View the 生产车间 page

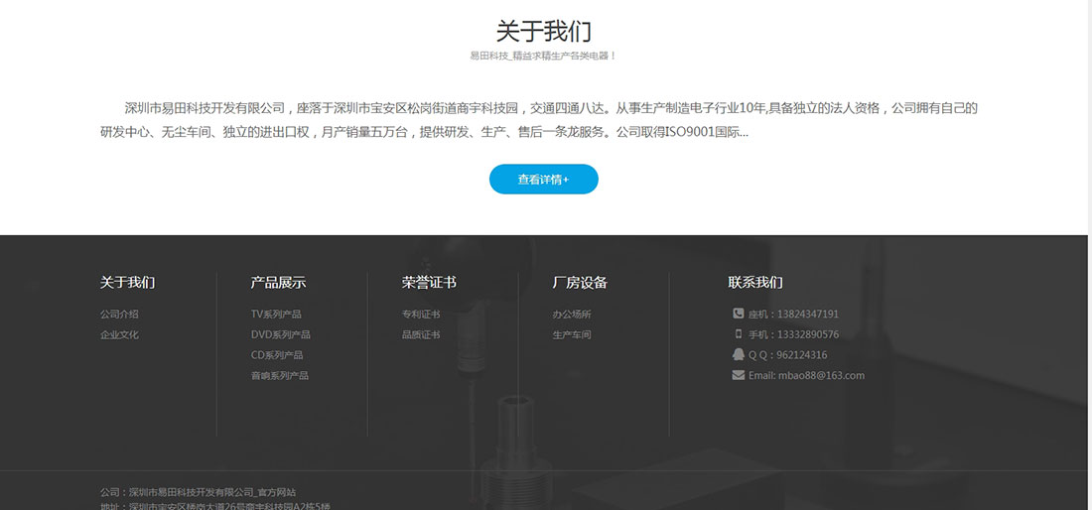(x=572, y=335)
